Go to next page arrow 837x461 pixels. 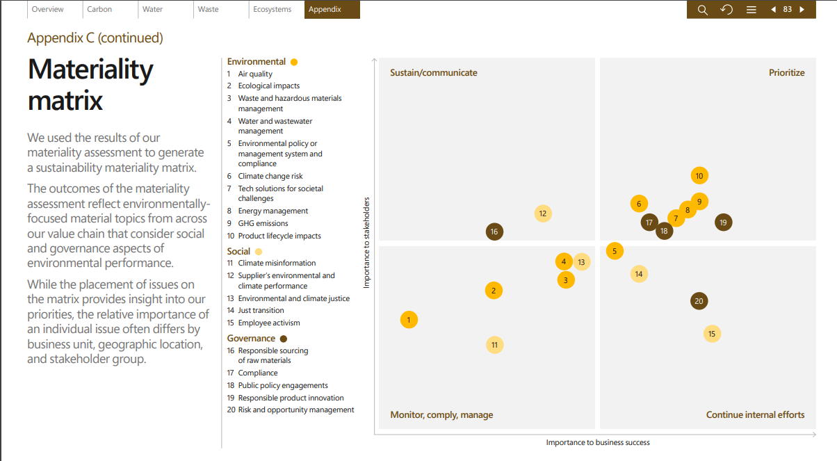point(802,10)
